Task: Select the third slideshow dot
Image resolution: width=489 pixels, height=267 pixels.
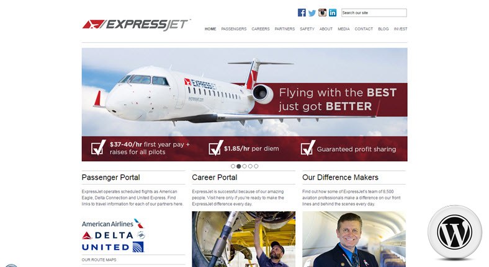Action: tap(244, 166)
